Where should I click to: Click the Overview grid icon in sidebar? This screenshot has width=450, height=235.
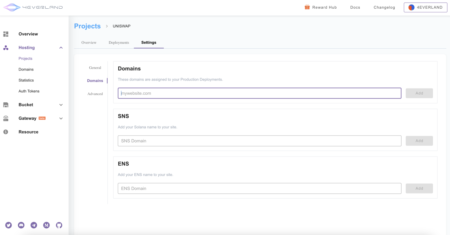(x=6, y=34)
